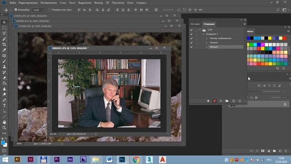The image size is (291, 164).
Task: Expand the highlighted Кривые step
Action: [206, 47]
